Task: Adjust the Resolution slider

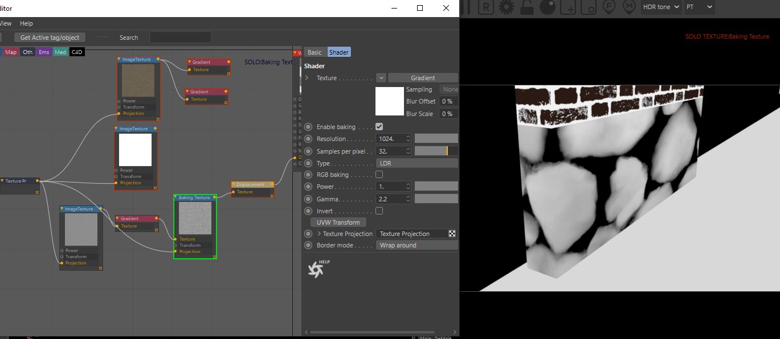Action: click(436, 139)
